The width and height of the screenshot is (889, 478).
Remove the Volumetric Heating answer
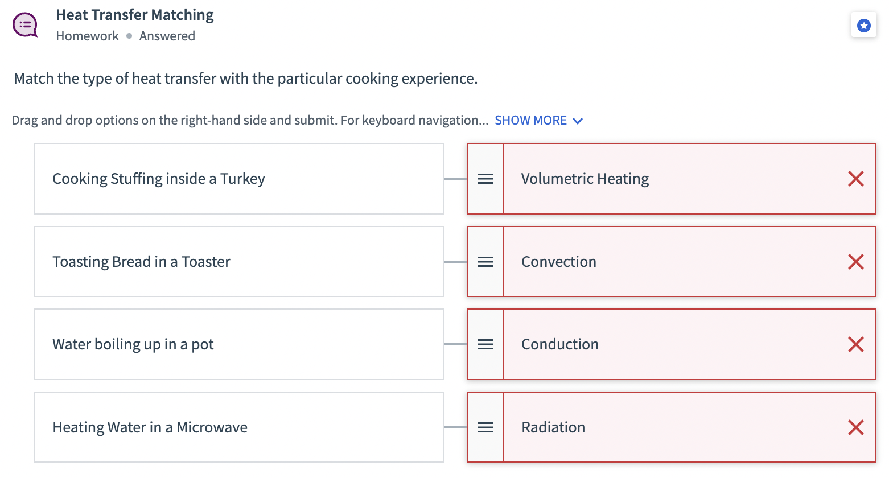click(x=855, y=179)
